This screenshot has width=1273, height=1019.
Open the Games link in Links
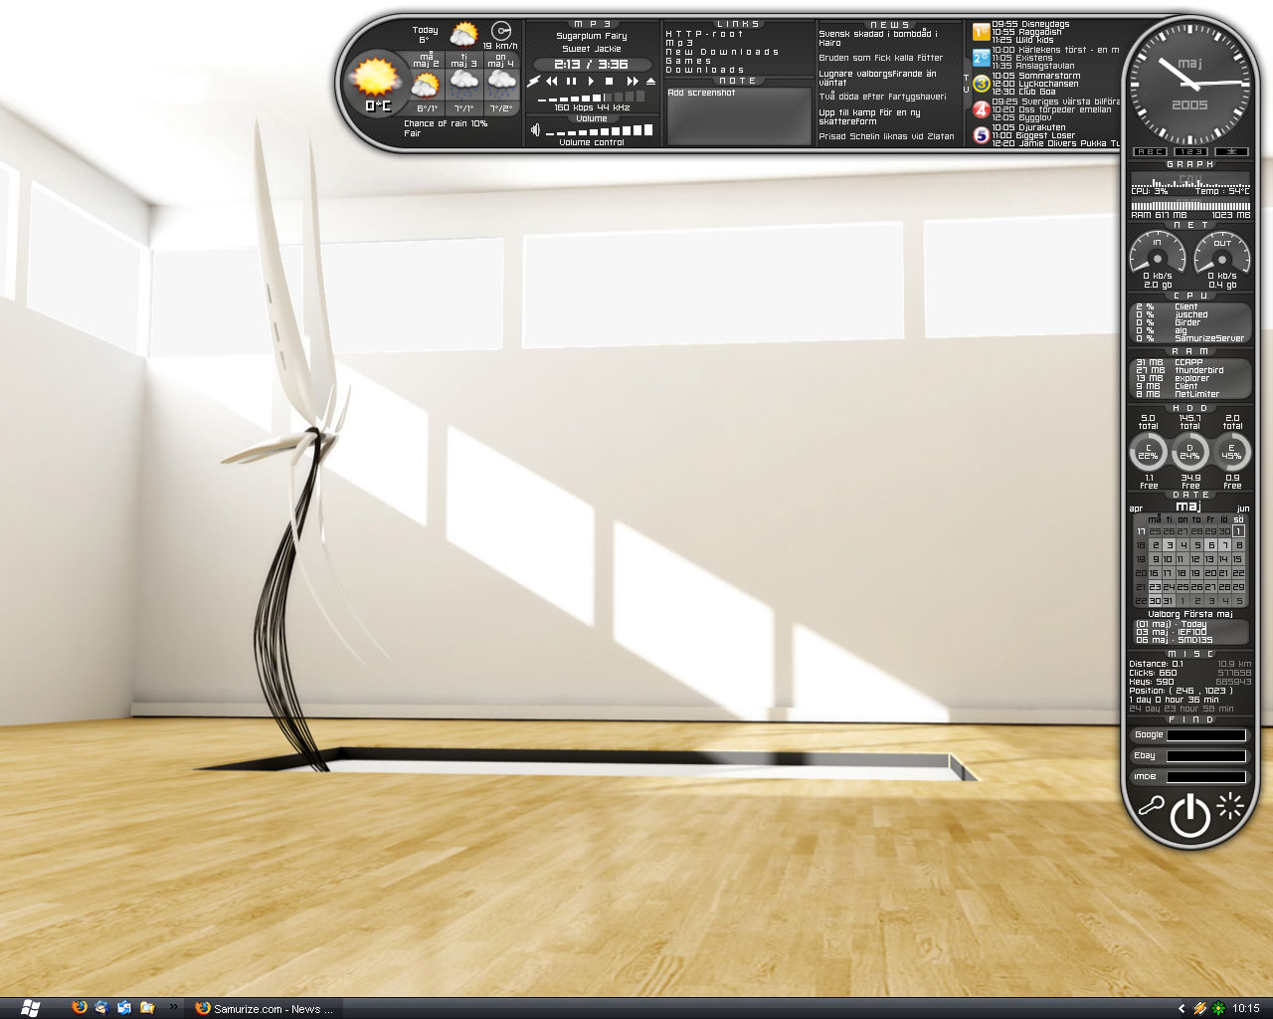pos(688,61)
